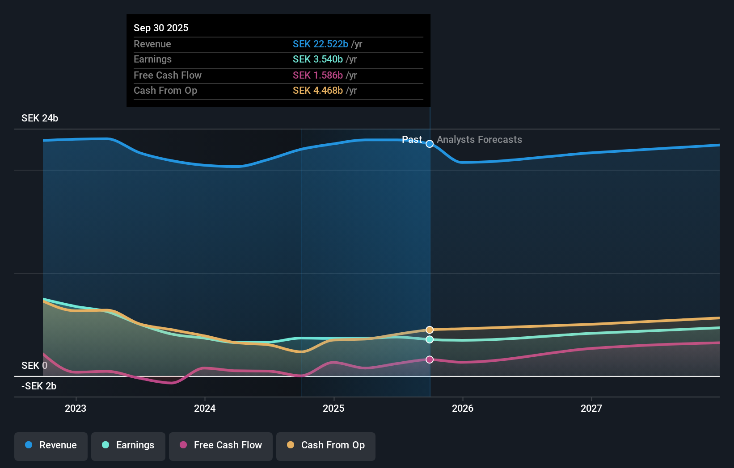The height and width of the screenshot is (468, 734).
Task: Toggle the Earnings series off
Action: (128, 445)
